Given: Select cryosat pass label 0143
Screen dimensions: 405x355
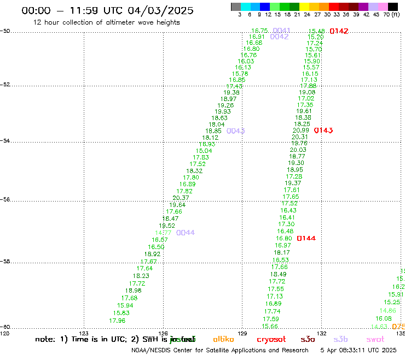Looking at the screenshot, I should 323,131.
